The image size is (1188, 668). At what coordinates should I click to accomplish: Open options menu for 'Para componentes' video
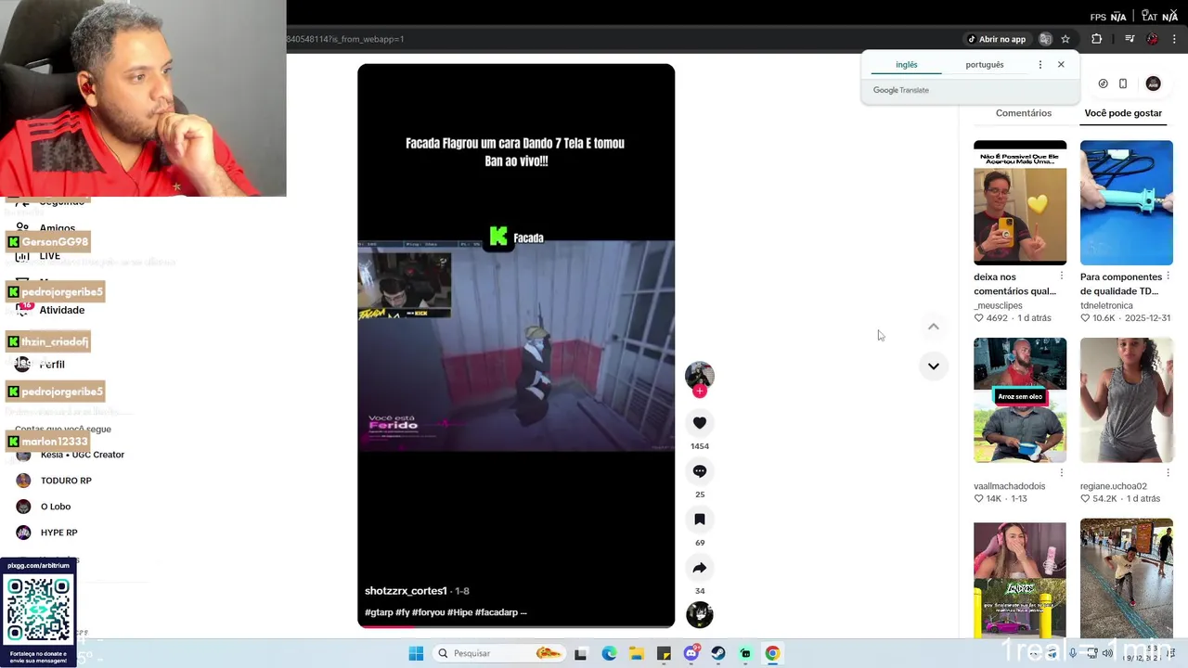point(1169,276)
